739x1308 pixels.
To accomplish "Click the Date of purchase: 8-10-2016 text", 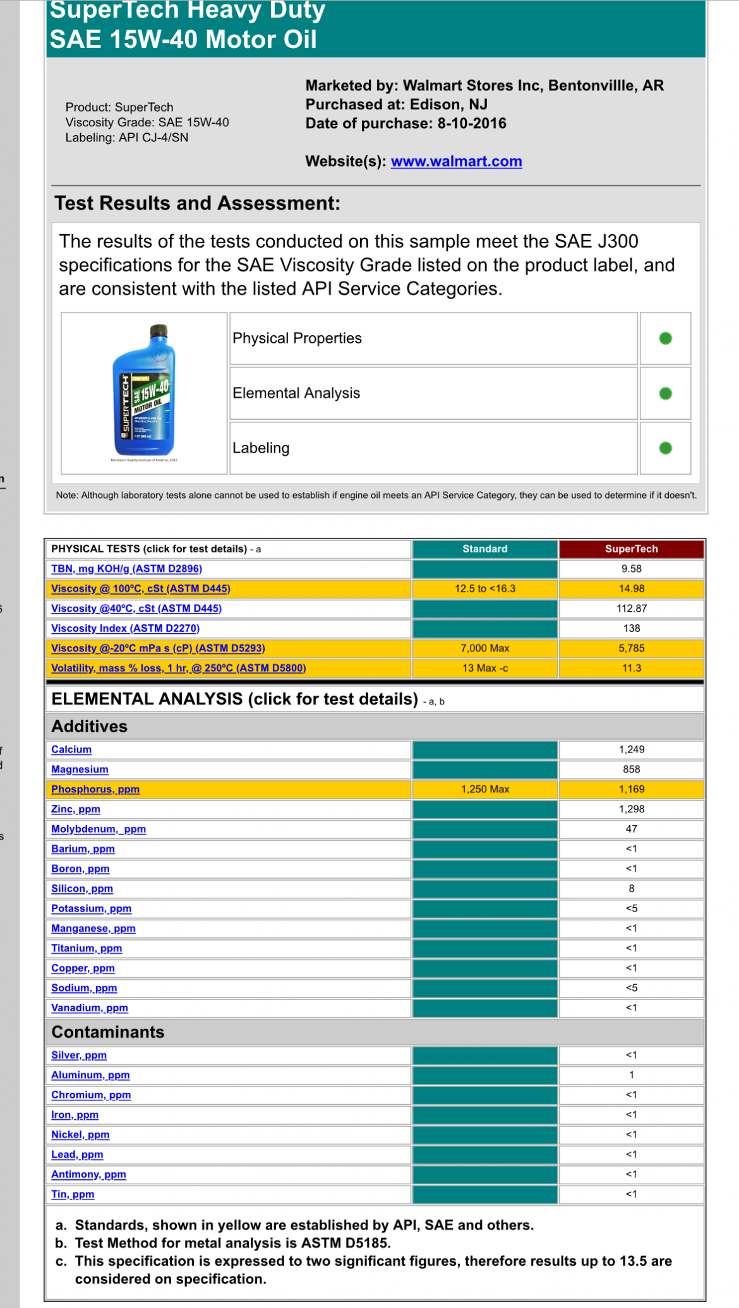I will (x=406, y=123).
